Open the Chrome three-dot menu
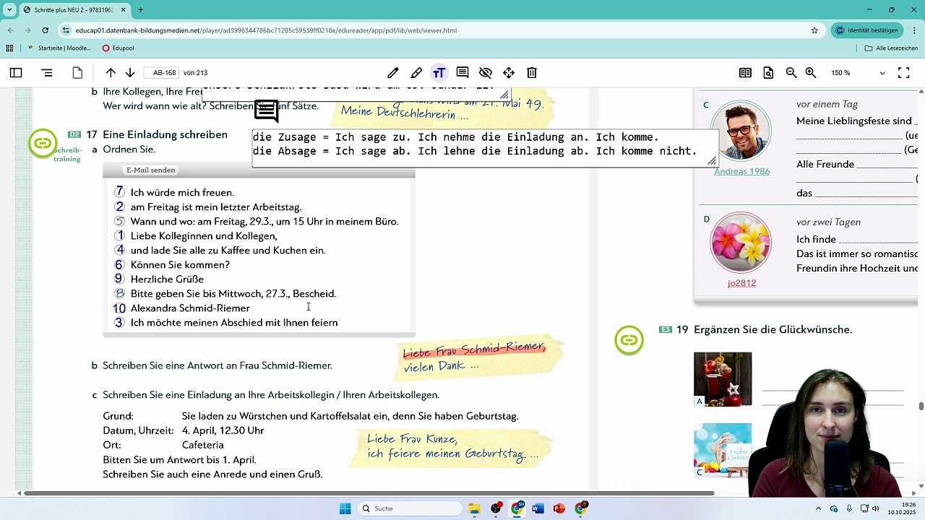This screenshot has height=520, width=925. [x=914, y=30]
